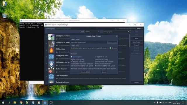Click the green valid path checkmark icon

110,48
